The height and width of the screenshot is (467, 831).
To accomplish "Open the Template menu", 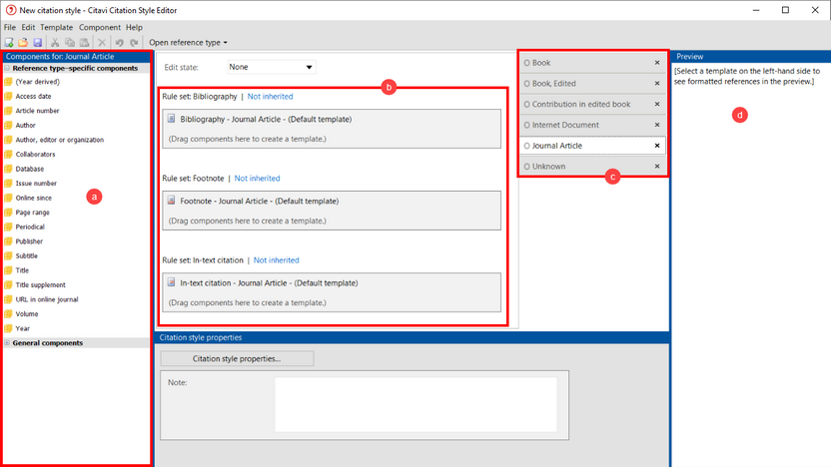I will coord(57,27).
